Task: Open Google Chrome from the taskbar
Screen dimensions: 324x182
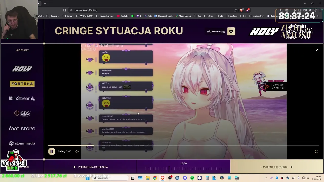Action: pyautogui.click(x=155, y=178)
